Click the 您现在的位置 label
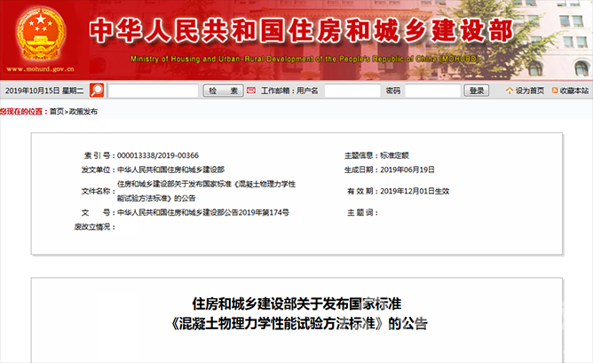593x363 pixels. [23, 112]
